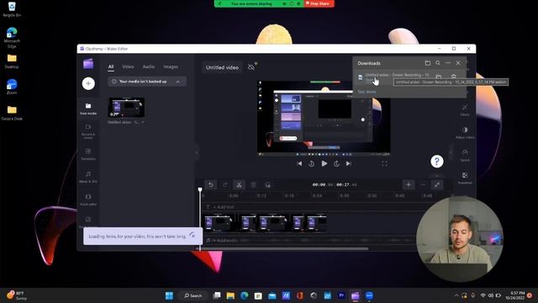538x303 pixels.
Task: Collapse the 'Your media isn't backed up' banner
Action: coord(177,82)
